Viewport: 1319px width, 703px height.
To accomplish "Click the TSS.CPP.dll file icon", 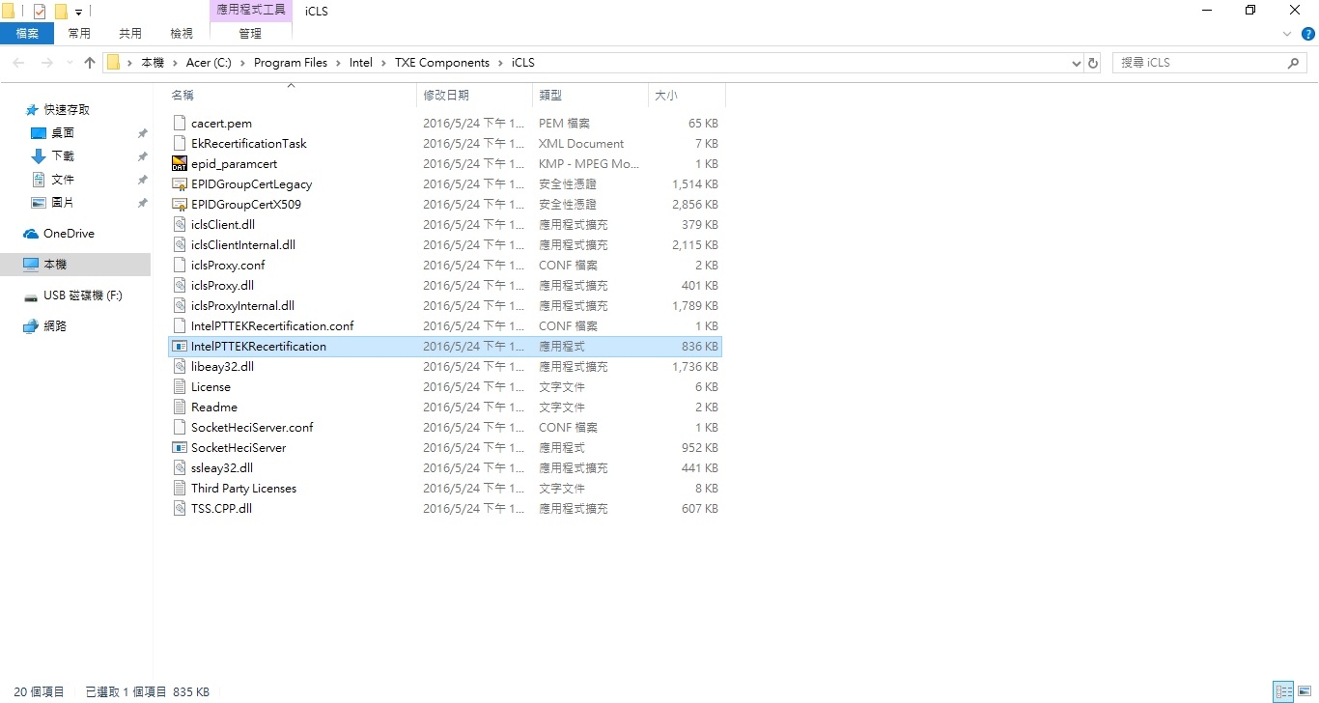I will (179, 508).
